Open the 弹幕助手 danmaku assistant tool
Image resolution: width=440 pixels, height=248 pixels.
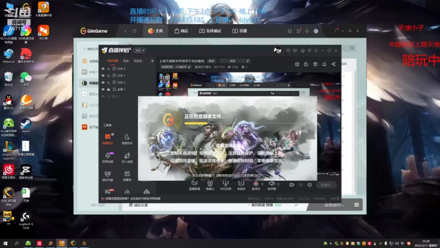[x=107, y=139]
